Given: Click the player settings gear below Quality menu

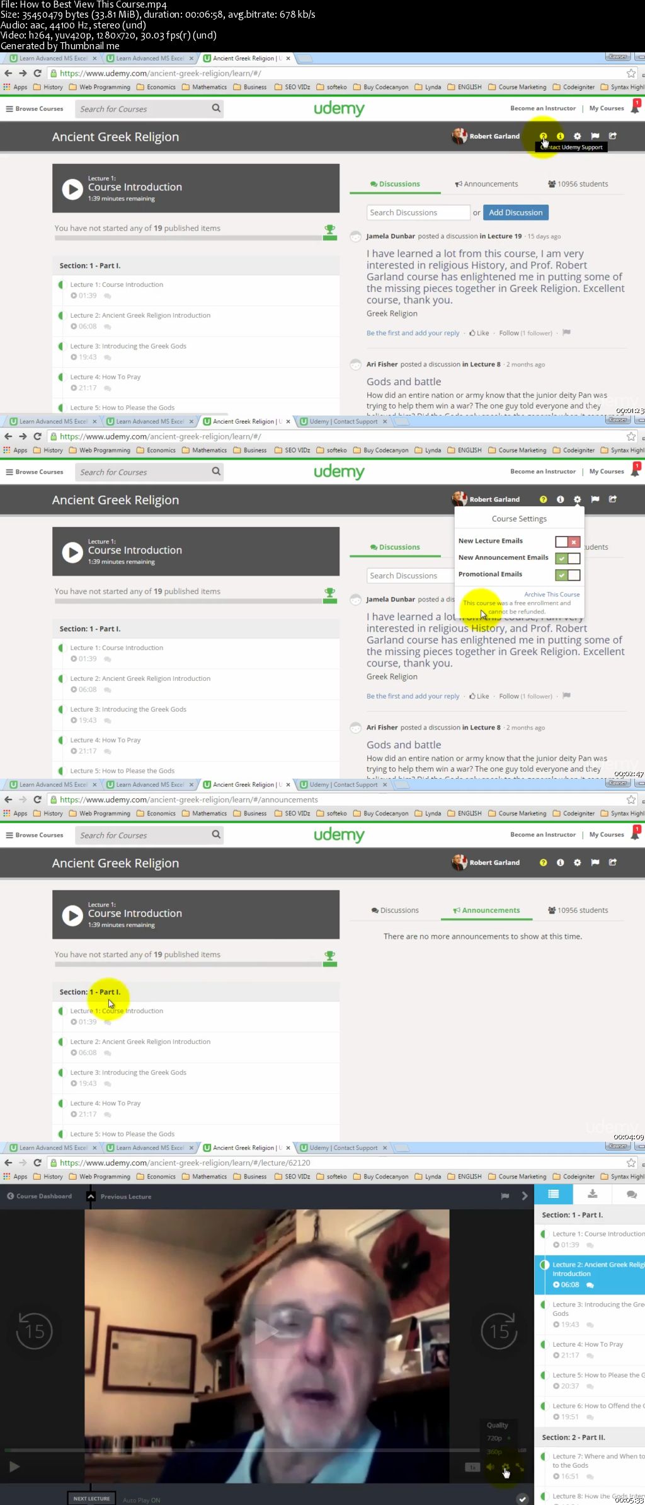Looking at the screenshot, I should (505, 1467).
